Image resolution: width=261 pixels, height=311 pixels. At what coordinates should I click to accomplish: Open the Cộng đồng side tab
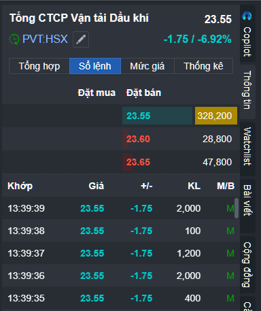[x=247, y=265]
